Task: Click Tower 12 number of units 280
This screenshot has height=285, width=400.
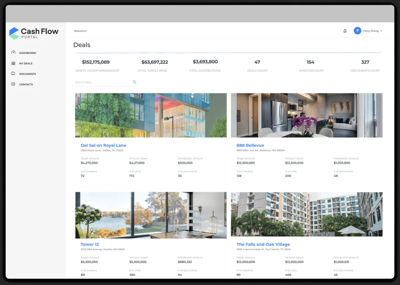Action: (x=132, y=275)
